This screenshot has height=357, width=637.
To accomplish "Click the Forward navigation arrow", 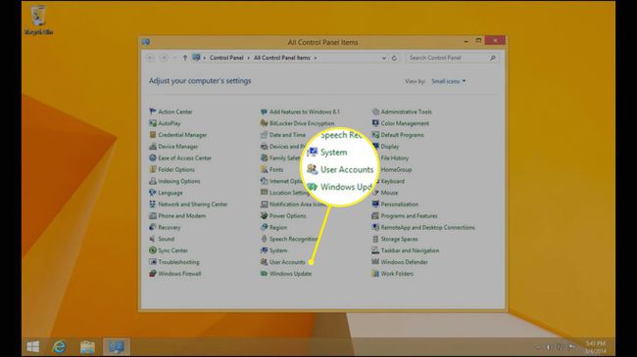I will (164, 58).
